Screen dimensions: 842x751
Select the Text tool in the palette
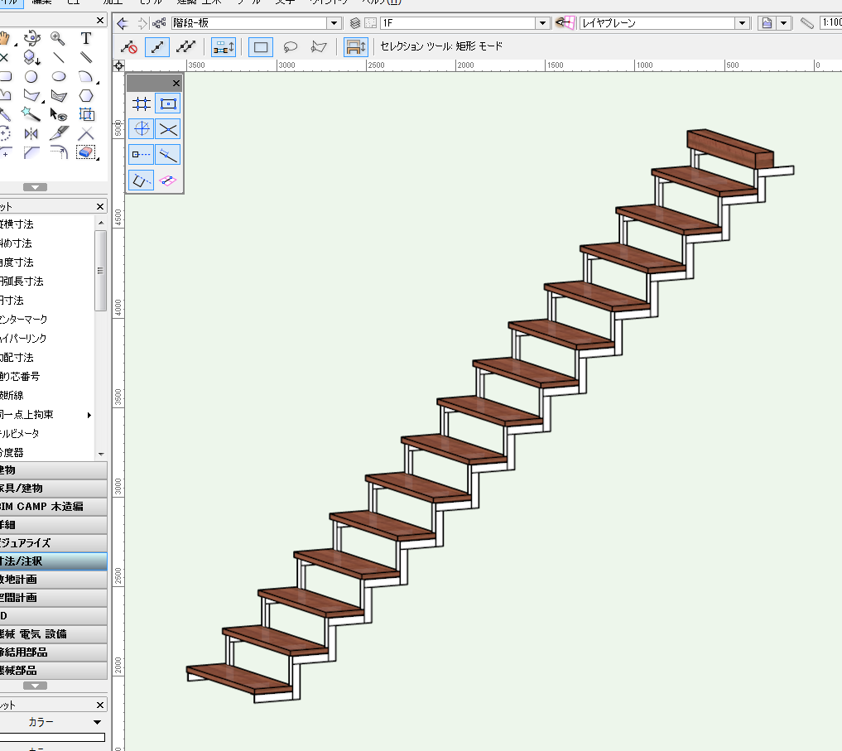point(86,38)
